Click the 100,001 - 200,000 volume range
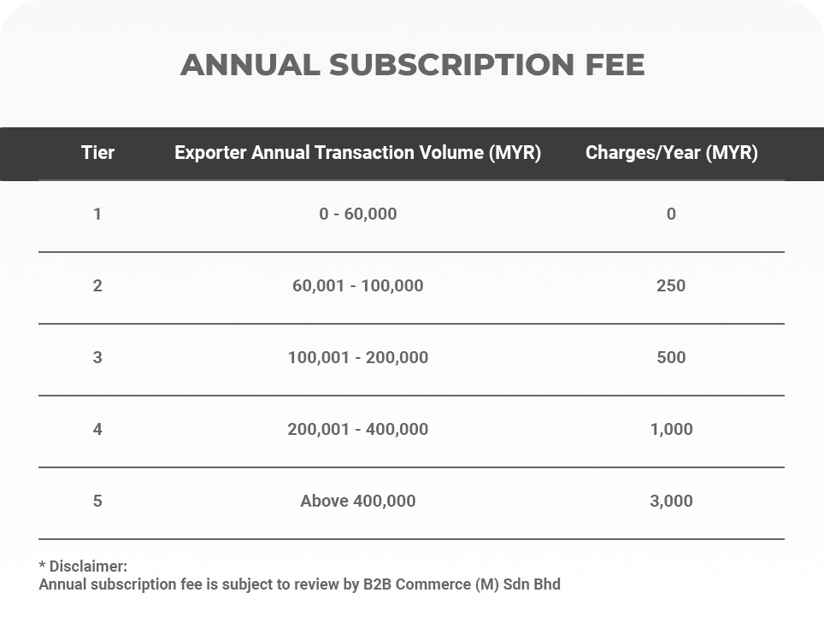 [x=357, y=358]
